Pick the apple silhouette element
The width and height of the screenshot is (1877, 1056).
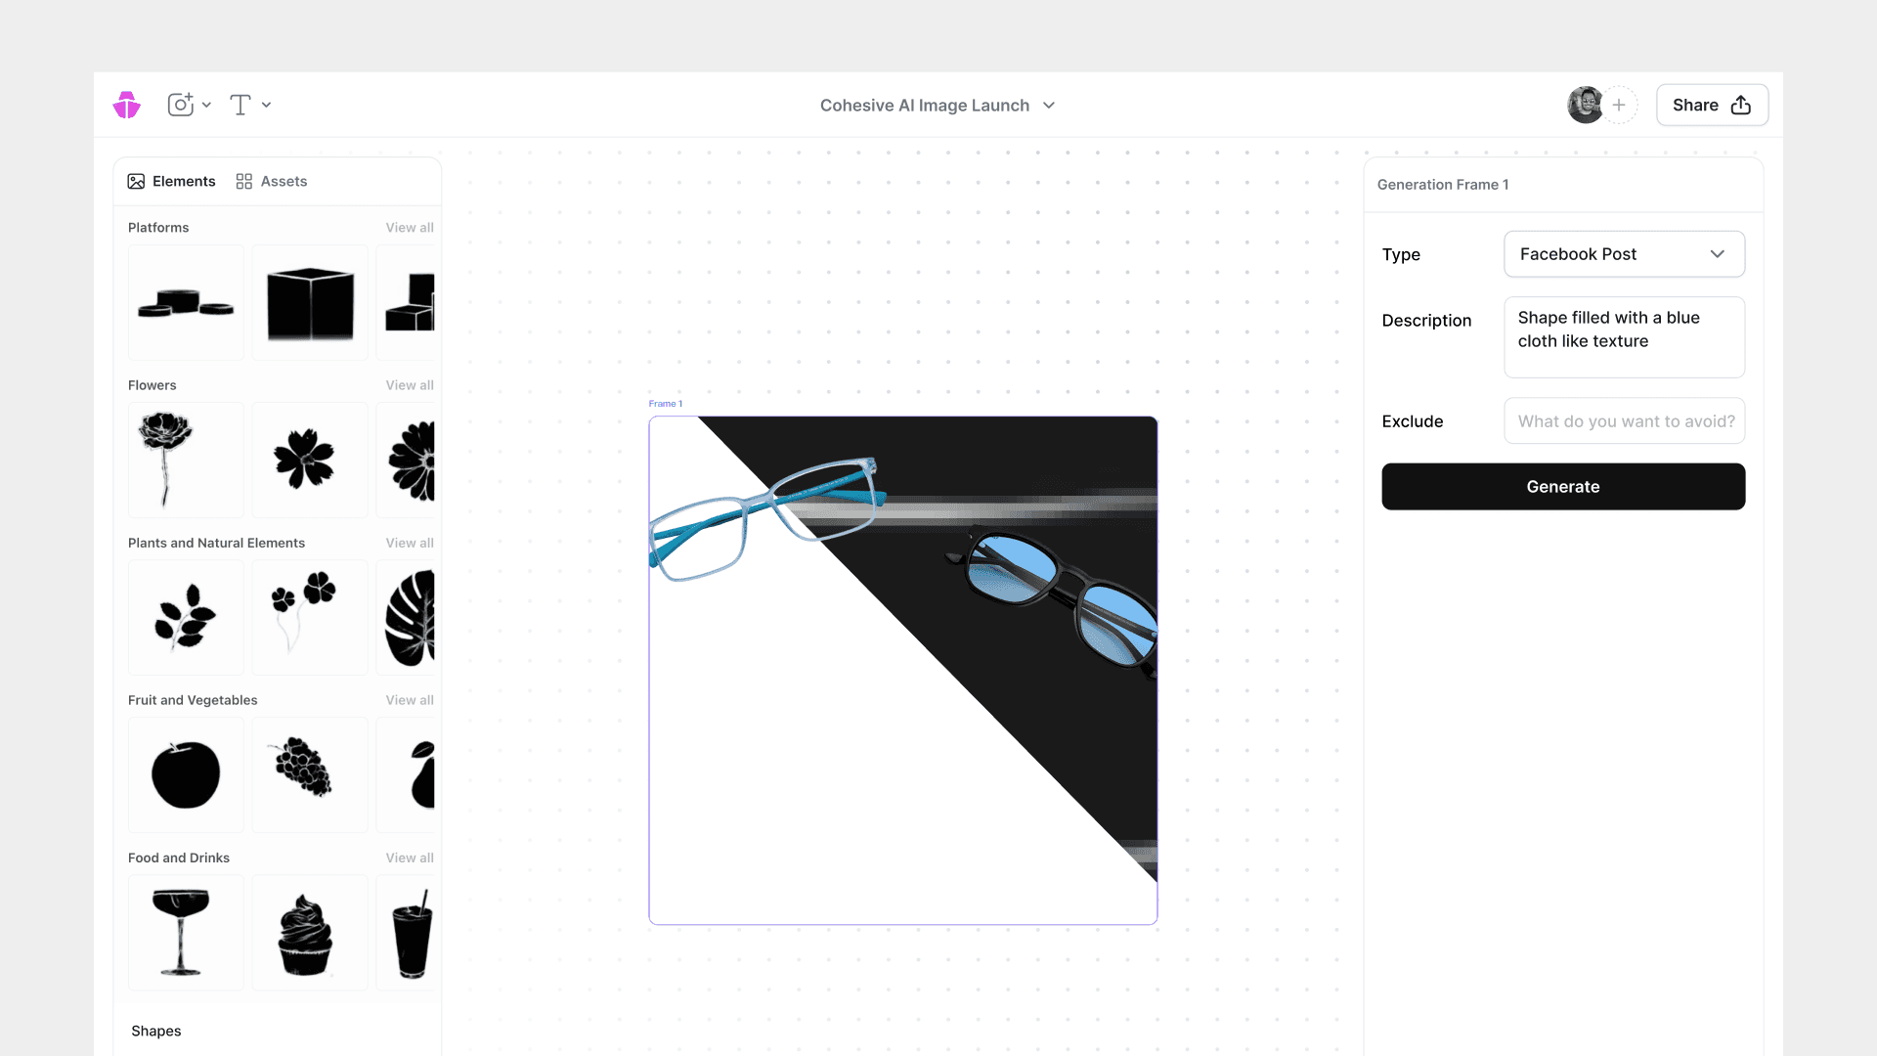(x=186, y=774)
